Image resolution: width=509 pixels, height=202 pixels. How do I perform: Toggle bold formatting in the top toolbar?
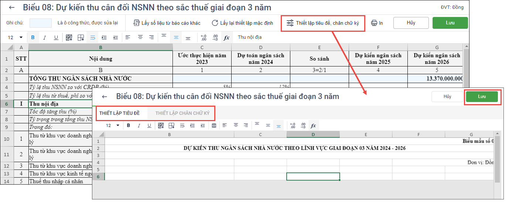[x=33, y=37]
